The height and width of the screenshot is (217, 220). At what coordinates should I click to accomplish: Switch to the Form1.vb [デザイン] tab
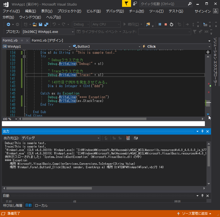pyautogui.click(x=47, y=40)
